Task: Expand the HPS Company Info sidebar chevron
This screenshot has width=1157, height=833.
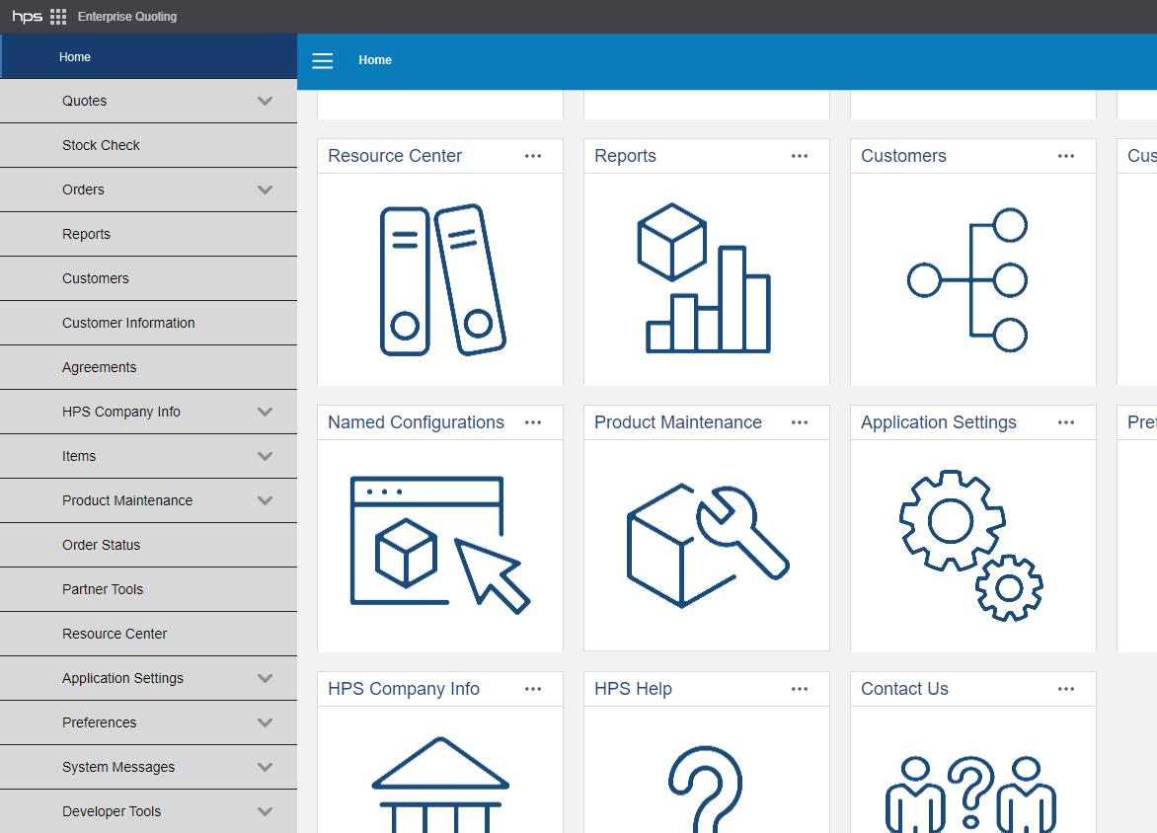Action: tap(265, 412)
